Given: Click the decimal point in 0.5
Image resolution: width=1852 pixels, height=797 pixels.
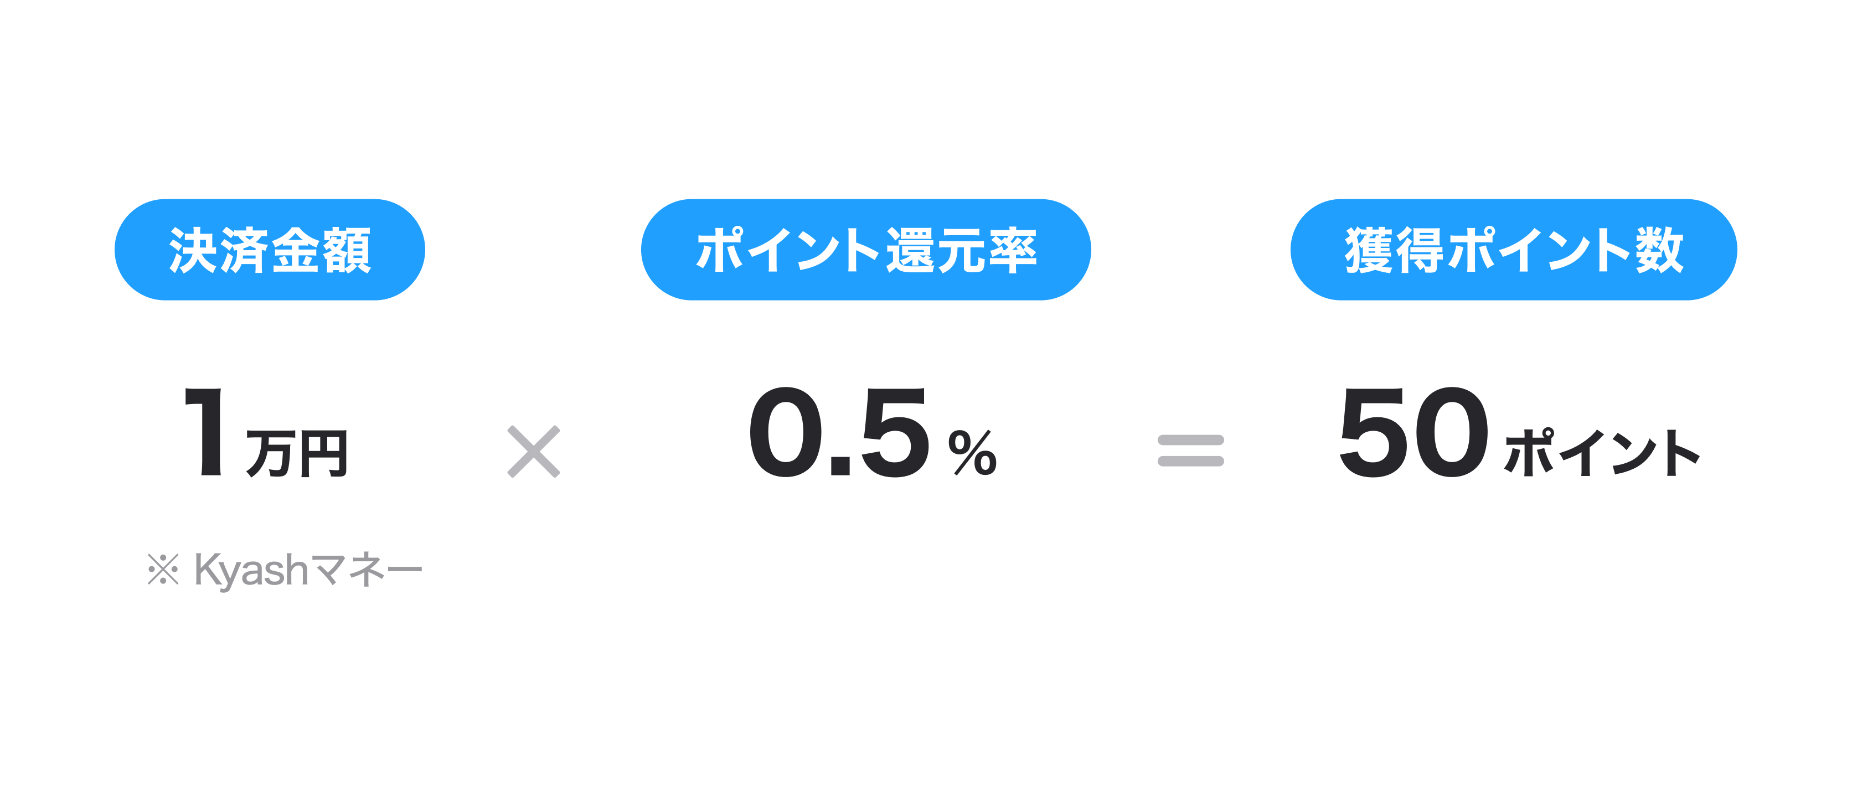Looking at the screenshot, I should [840, 467].
